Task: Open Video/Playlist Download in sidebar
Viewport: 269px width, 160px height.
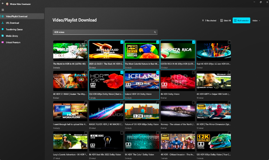Action: click(x=22, y=16)
